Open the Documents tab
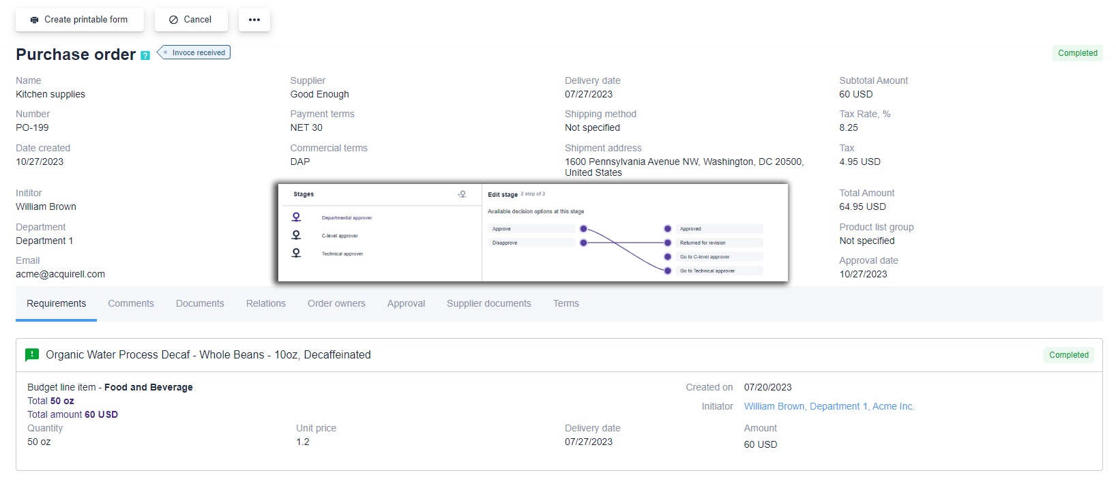This screenshot has height=490, width=1116. (x=200, y=304)
